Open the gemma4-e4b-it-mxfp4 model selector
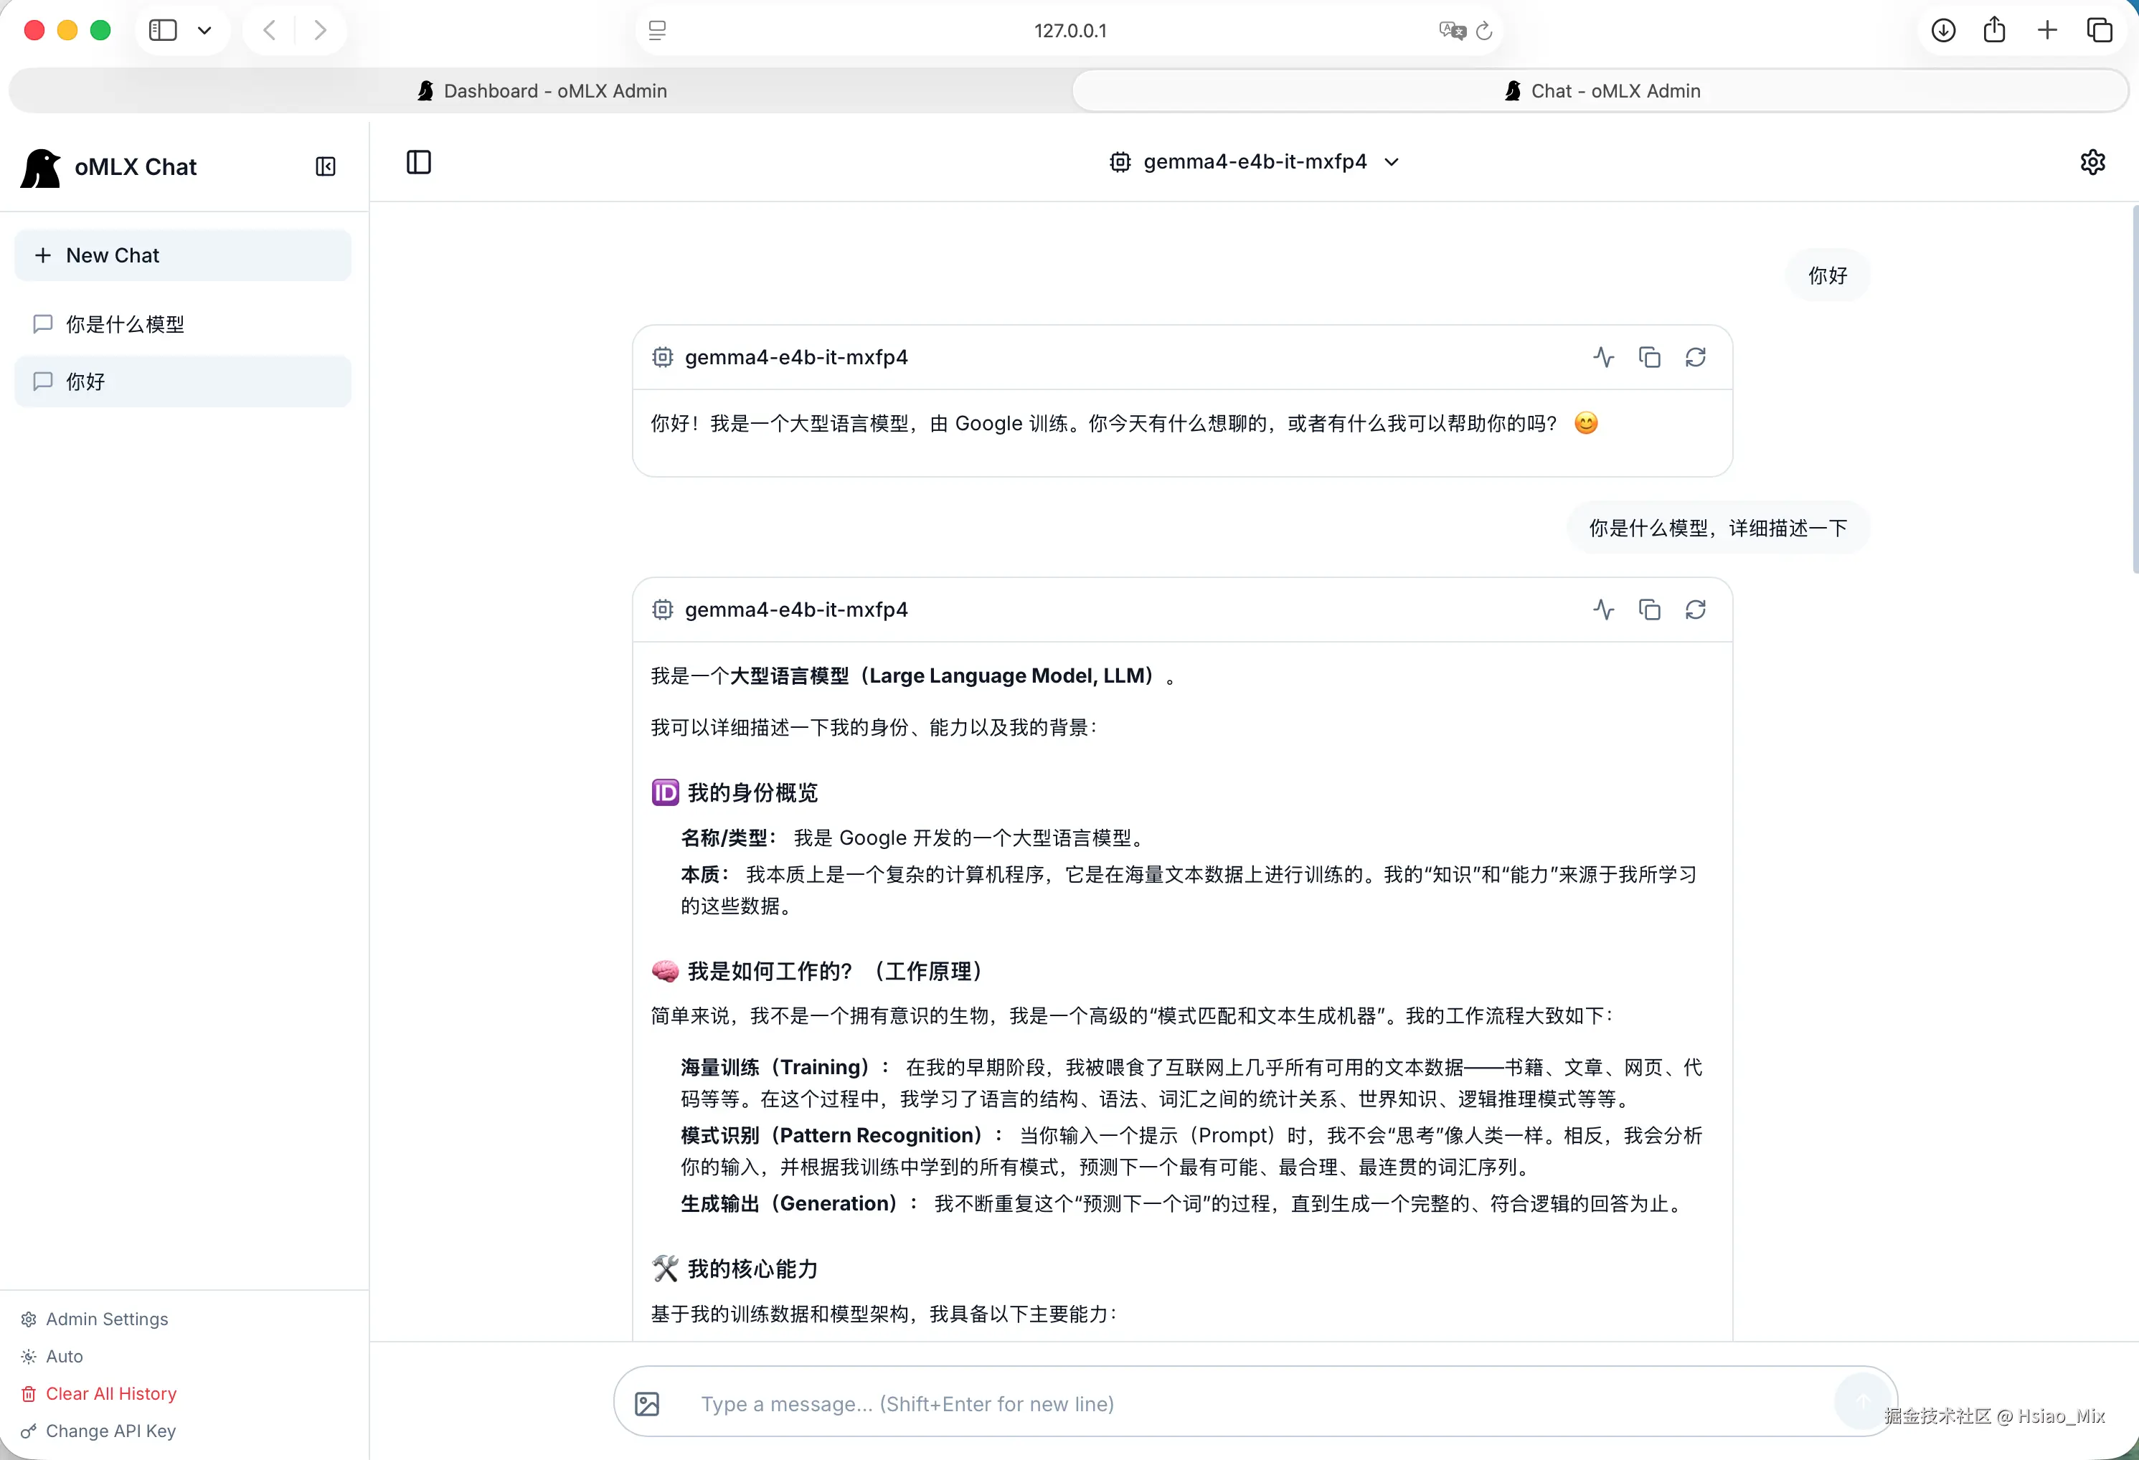 pos(1255,162)
